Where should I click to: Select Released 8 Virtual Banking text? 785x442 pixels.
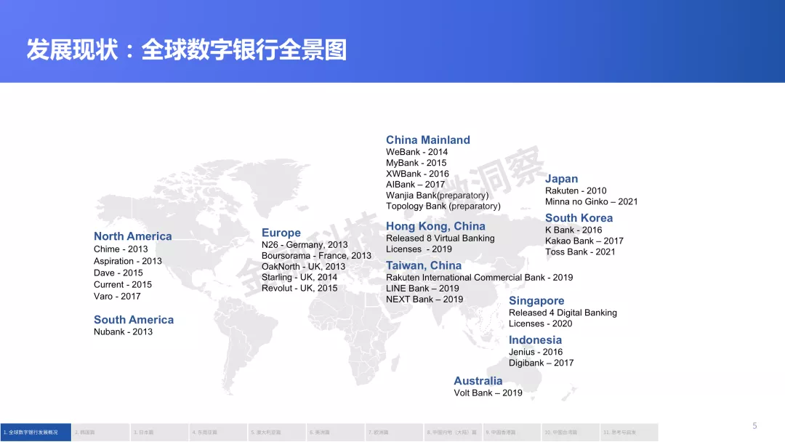click(440, 238)
